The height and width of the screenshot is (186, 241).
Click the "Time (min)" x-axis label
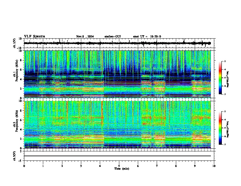(x=122, y=169)
